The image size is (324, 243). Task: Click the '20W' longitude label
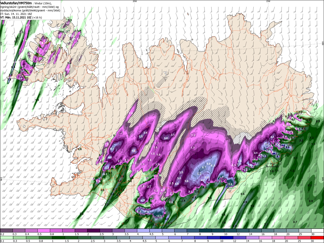135,1
